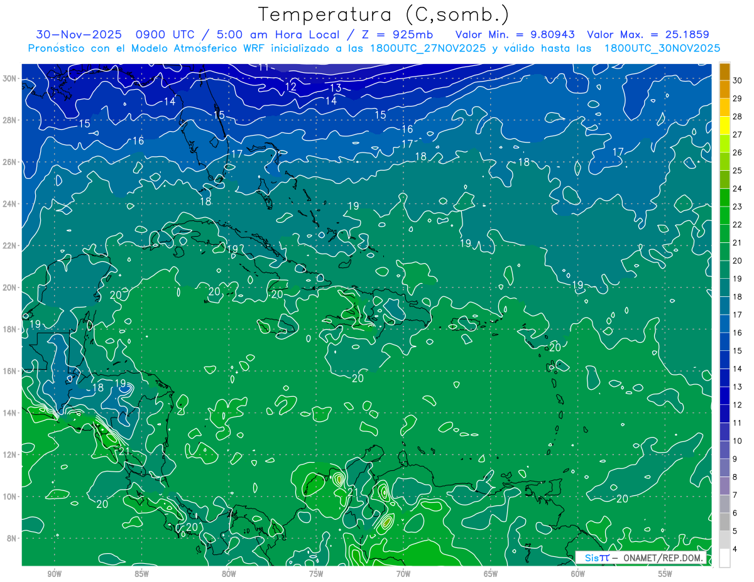The width and height of the screenshot is (754, 582).
Task: Select the '30N' latitude label
Action: click(x=10, y=78)
